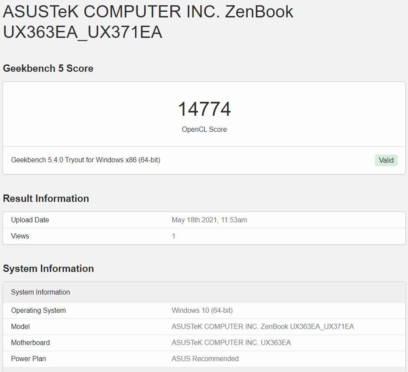Click the OpenCL Score label
The height and width of the screenshot is (372, 408).
(x=204, y=130)
